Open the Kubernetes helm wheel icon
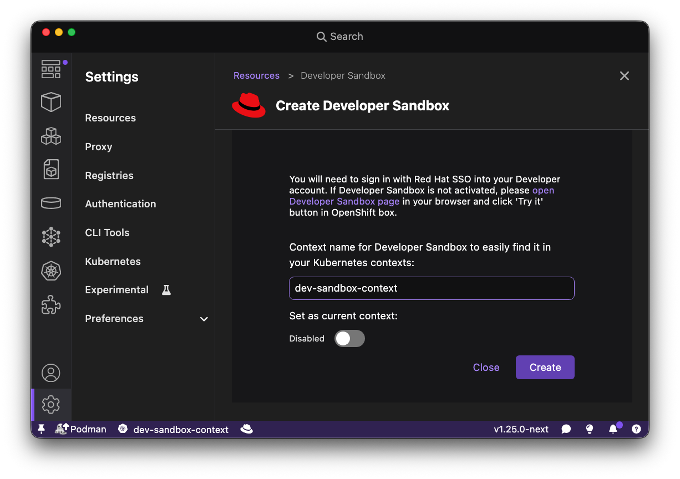The width and height of the screenshot is (680, 479). point(51,271)
